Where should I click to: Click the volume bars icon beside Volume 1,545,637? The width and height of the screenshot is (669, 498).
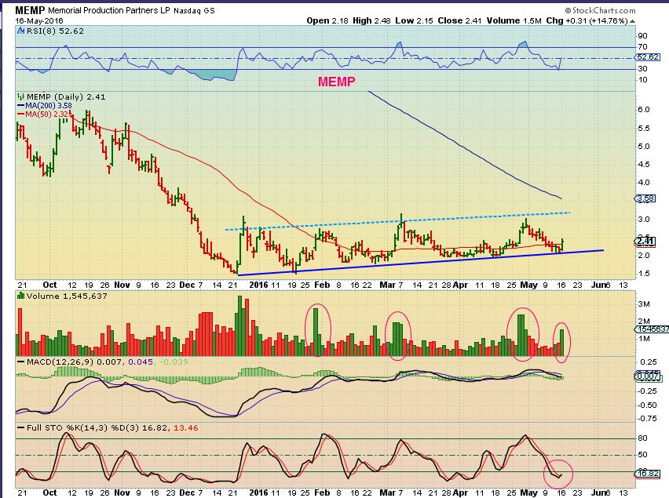(20, 296)
